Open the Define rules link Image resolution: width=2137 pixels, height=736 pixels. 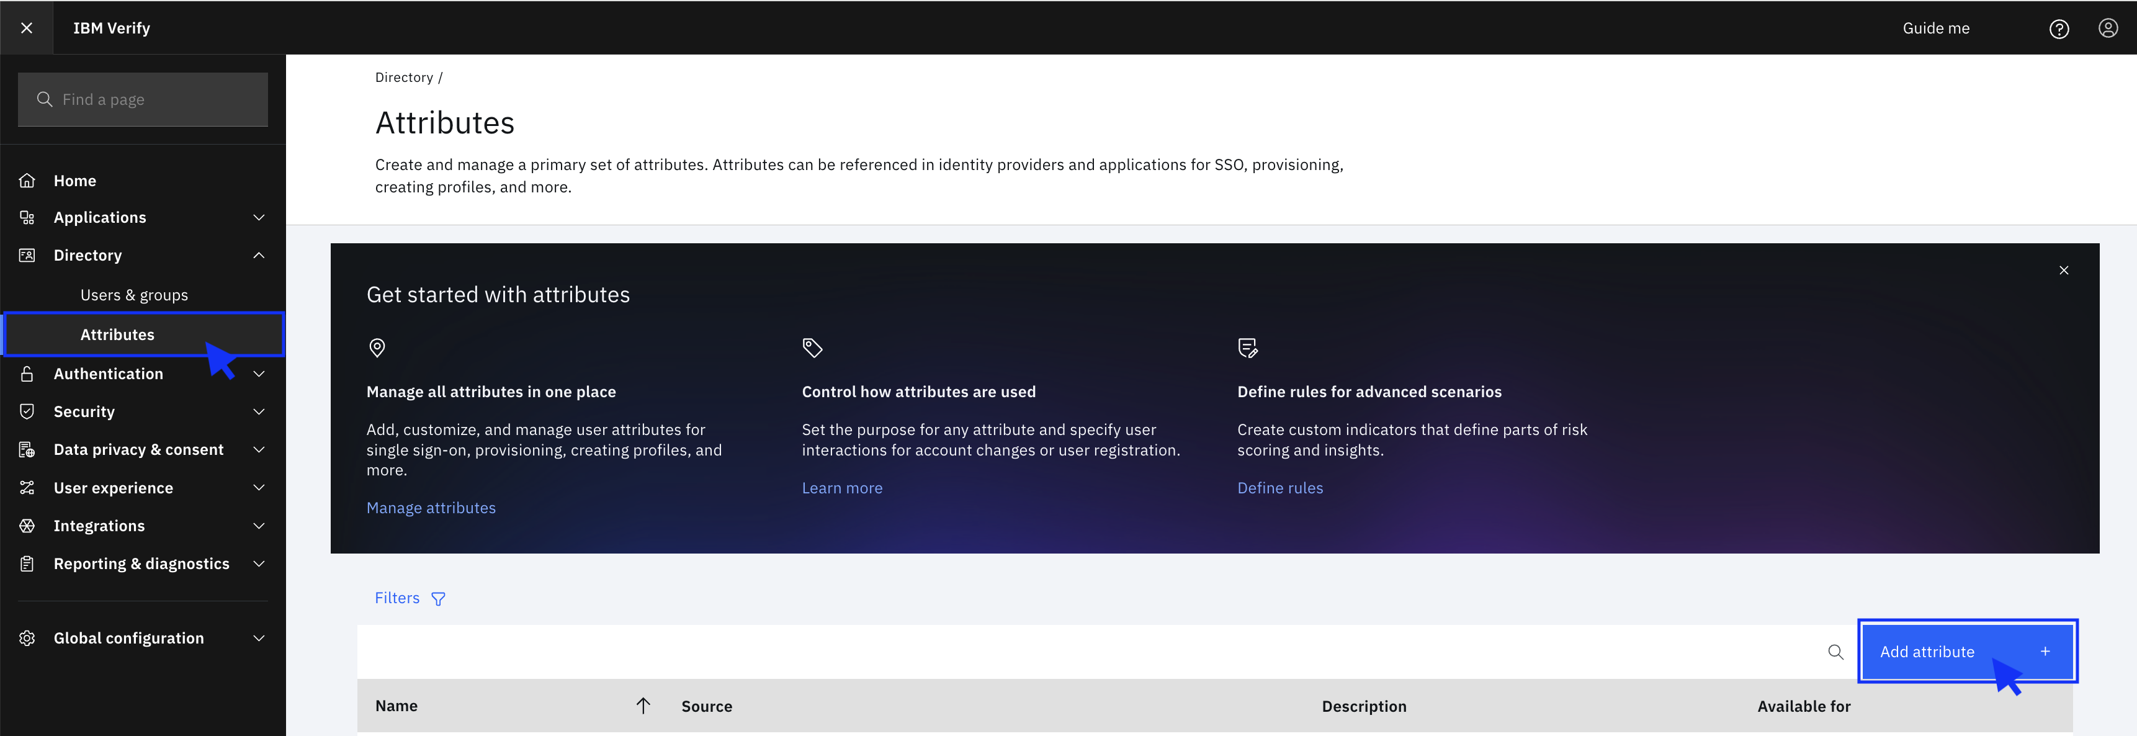click(1280, 488)
